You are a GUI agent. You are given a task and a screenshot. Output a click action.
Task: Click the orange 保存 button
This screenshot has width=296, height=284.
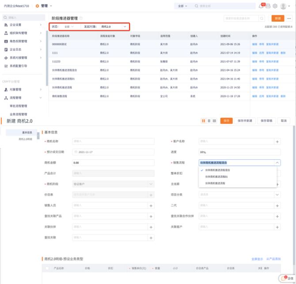(x=226, y=121)
